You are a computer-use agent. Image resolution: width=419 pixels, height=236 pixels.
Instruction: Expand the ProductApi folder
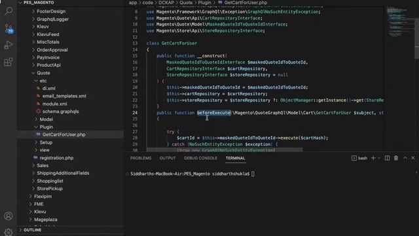[x=48, y=65]
